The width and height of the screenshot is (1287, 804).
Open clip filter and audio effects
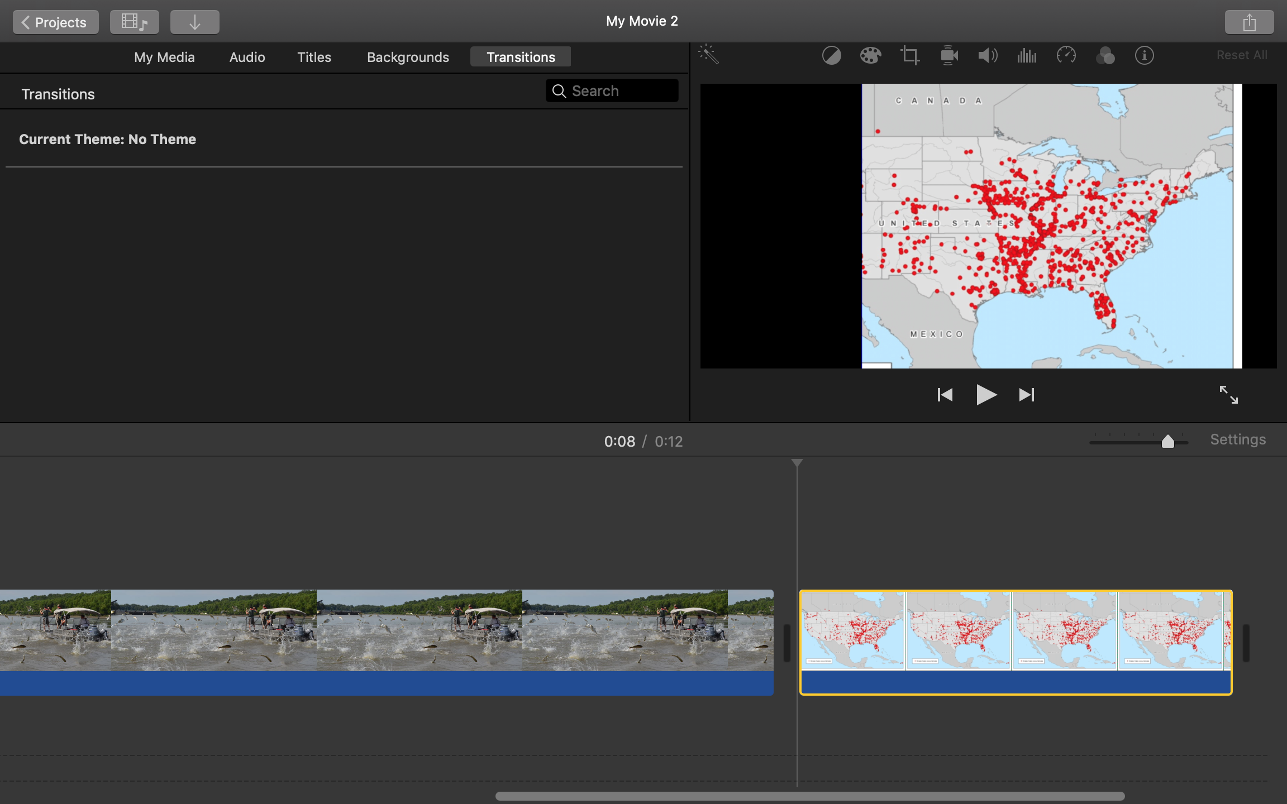[1105, 55]
